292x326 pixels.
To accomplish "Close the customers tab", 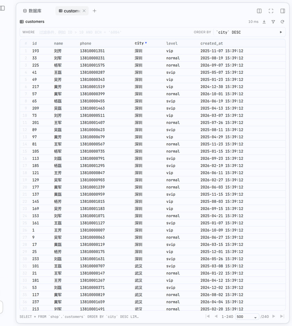I will tap(84, 11).
